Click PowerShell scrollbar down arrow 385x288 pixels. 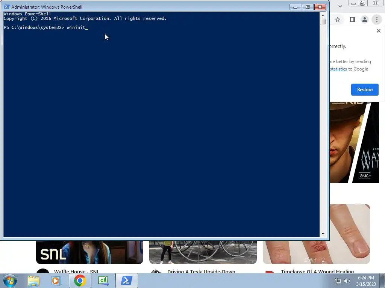coord(323,234)
